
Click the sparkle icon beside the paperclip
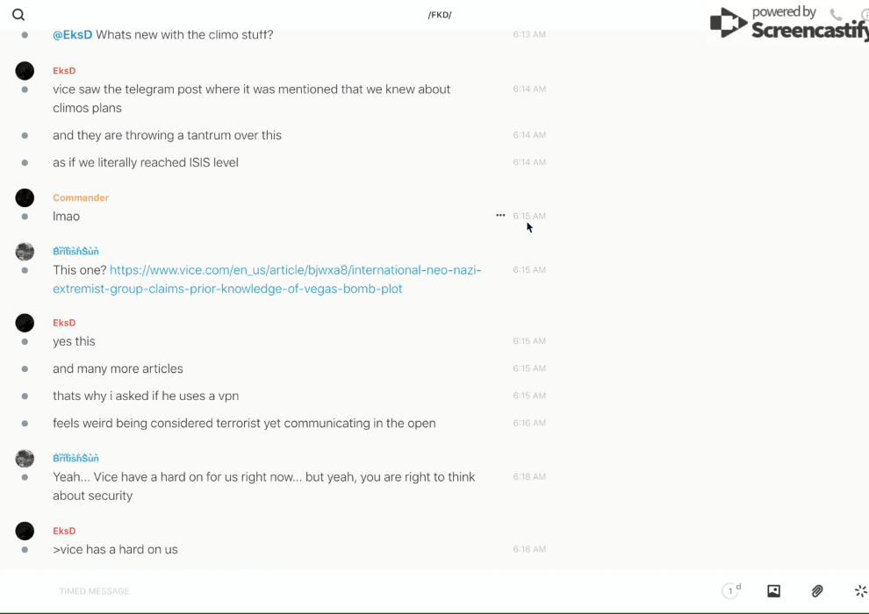pos(860,591)
